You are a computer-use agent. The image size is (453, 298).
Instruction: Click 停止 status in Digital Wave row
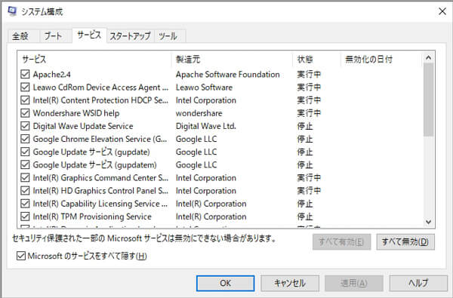[x=305, y=126]
